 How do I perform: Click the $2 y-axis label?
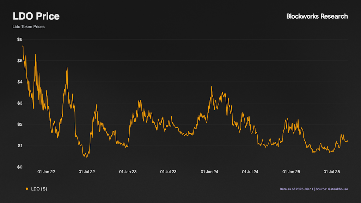(x=20, y=124)
